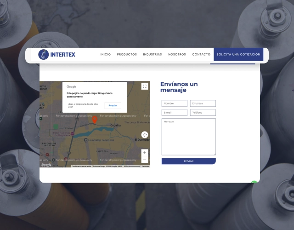Open the Inicio menu item
The width and height of the screenshot is (294, 230).
pos(106,54)
